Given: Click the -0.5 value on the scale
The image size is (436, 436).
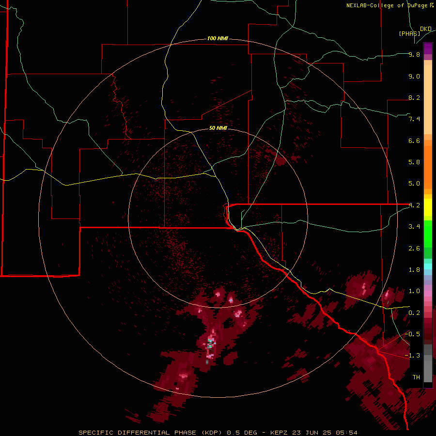Looking at the screenshot, I should coord(412,334).
